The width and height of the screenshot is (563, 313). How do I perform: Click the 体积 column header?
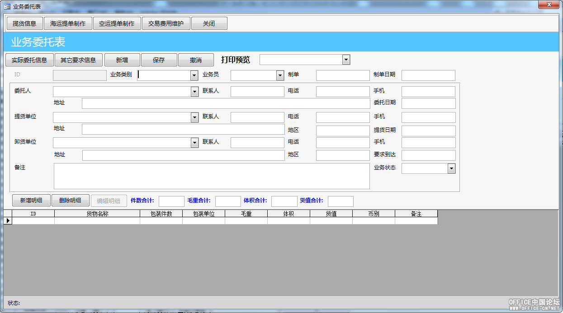point(289,214)
